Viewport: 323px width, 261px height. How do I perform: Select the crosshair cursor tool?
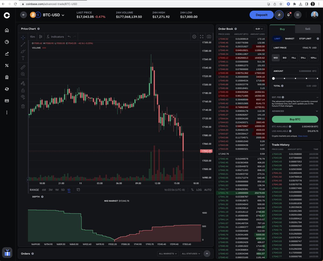point(23,37)
